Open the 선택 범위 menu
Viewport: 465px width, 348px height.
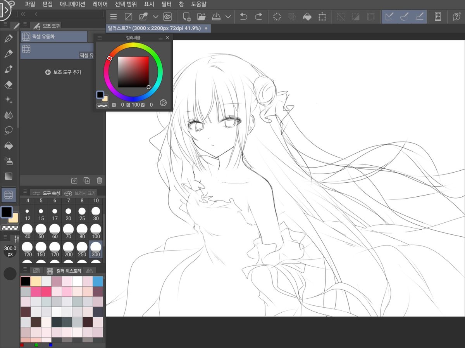(x=126, y=4)
